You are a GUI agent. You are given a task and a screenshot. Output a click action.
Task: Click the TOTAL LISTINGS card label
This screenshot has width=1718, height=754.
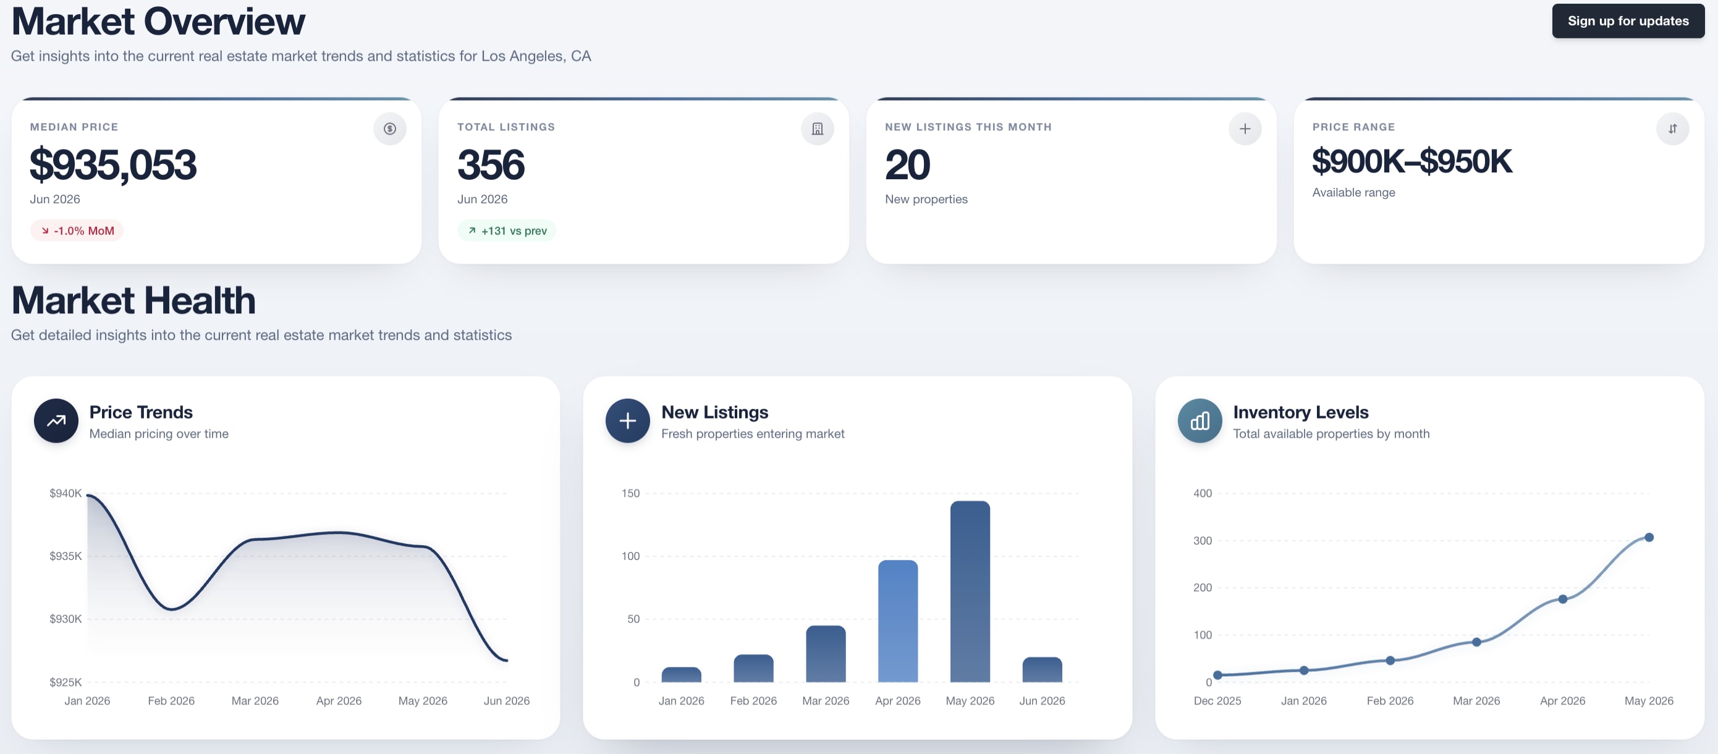tap(506, 127)
